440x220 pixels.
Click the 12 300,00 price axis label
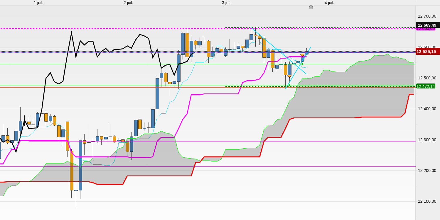(427, 140)
